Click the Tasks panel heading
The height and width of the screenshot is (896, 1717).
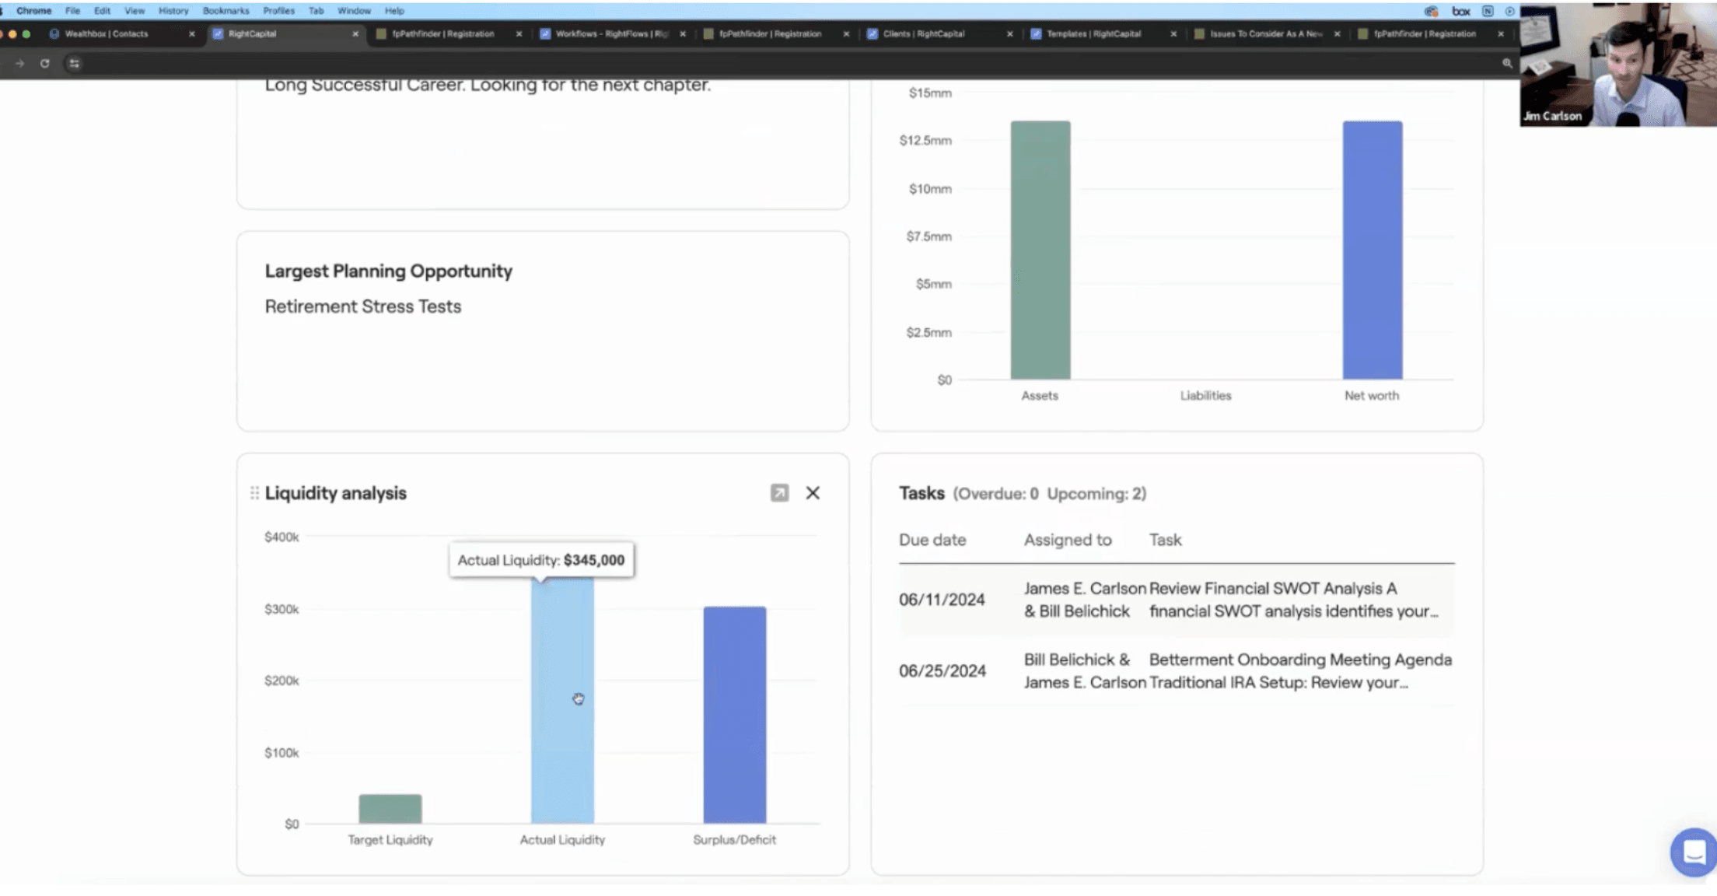click(921, 493)
